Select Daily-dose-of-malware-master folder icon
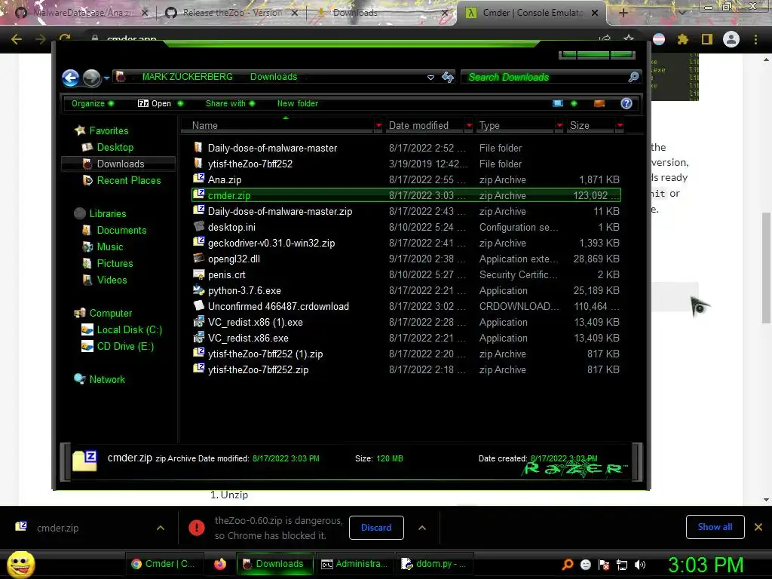This screenshot has width=772, height=579. 199,148
